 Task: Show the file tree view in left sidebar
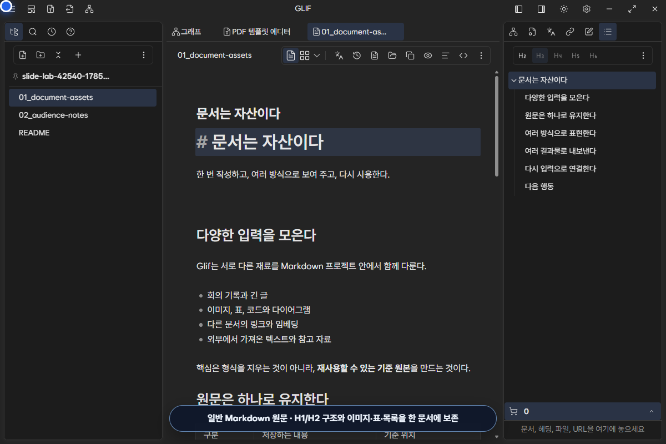14,32
